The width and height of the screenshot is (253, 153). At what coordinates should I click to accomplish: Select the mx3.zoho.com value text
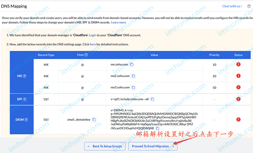coord(120,87)
